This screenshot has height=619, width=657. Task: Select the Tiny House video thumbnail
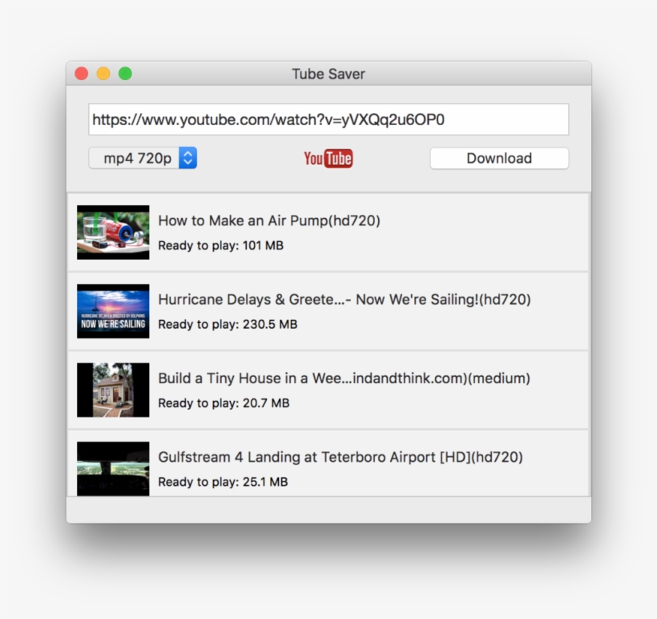[x=113, y=390]
